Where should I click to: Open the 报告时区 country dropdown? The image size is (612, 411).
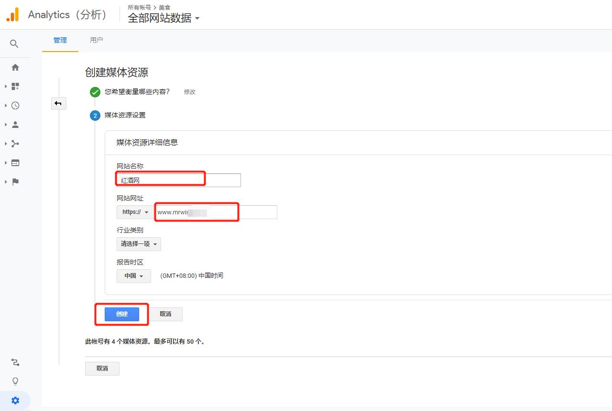coord(133,276)
